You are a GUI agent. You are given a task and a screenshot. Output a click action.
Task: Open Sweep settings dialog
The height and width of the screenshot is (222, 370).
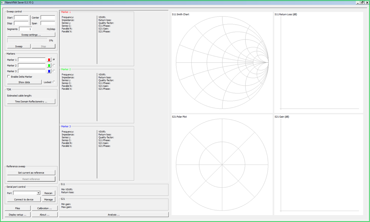[31, 35]
